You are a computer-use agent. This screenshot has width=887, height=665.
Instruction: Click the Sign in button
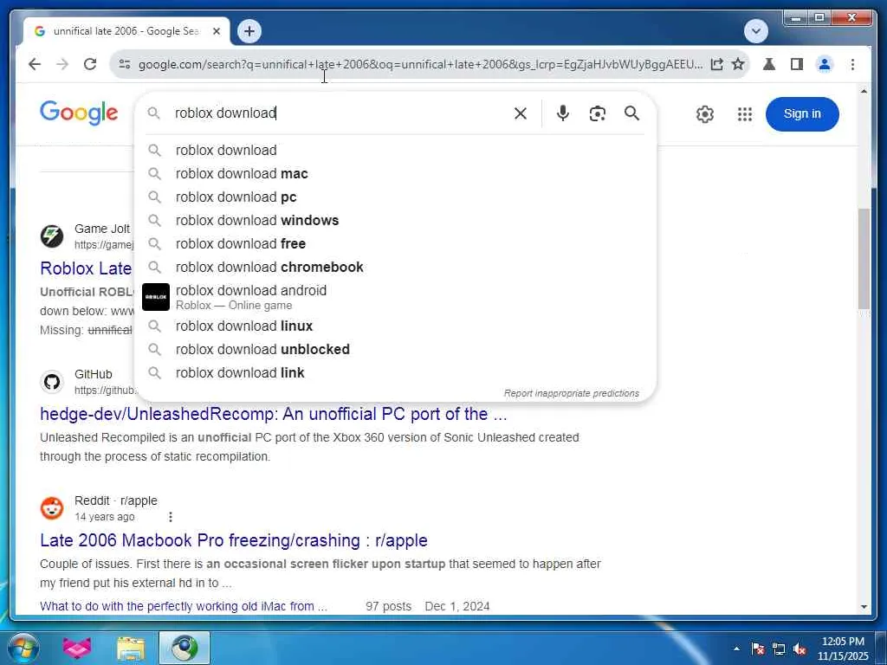tap(802, 113)
